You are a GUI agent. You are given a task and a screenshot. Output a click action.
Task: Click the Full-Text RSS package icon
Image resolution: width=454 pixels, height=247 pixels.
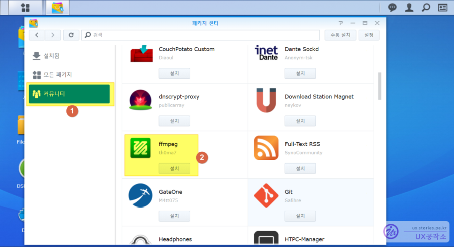pyautogui.click(x=266, y=148)
